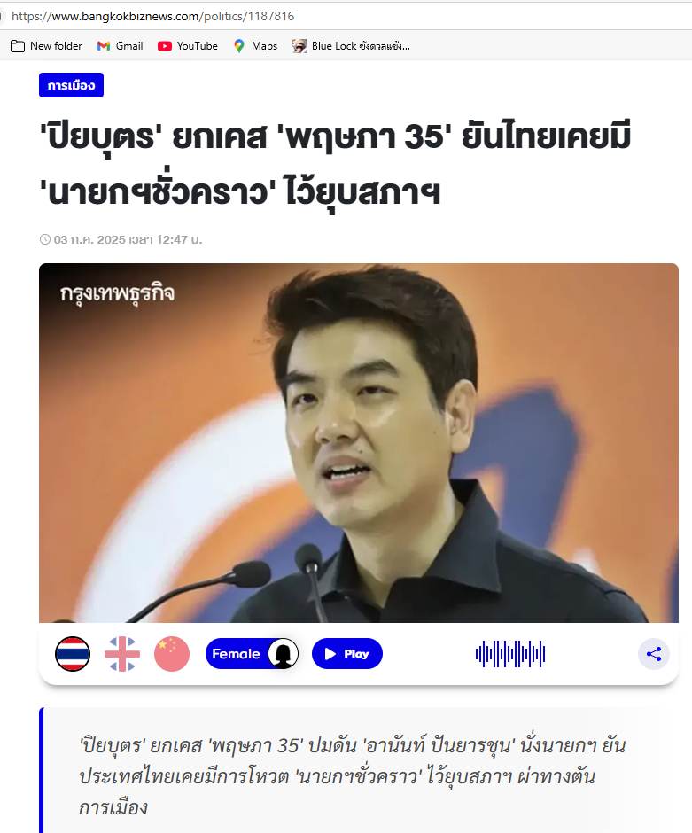The width and height of the screenshot is (692, 833).
Task: Open the การเมือง category tag
Action: tap(71, 85)
